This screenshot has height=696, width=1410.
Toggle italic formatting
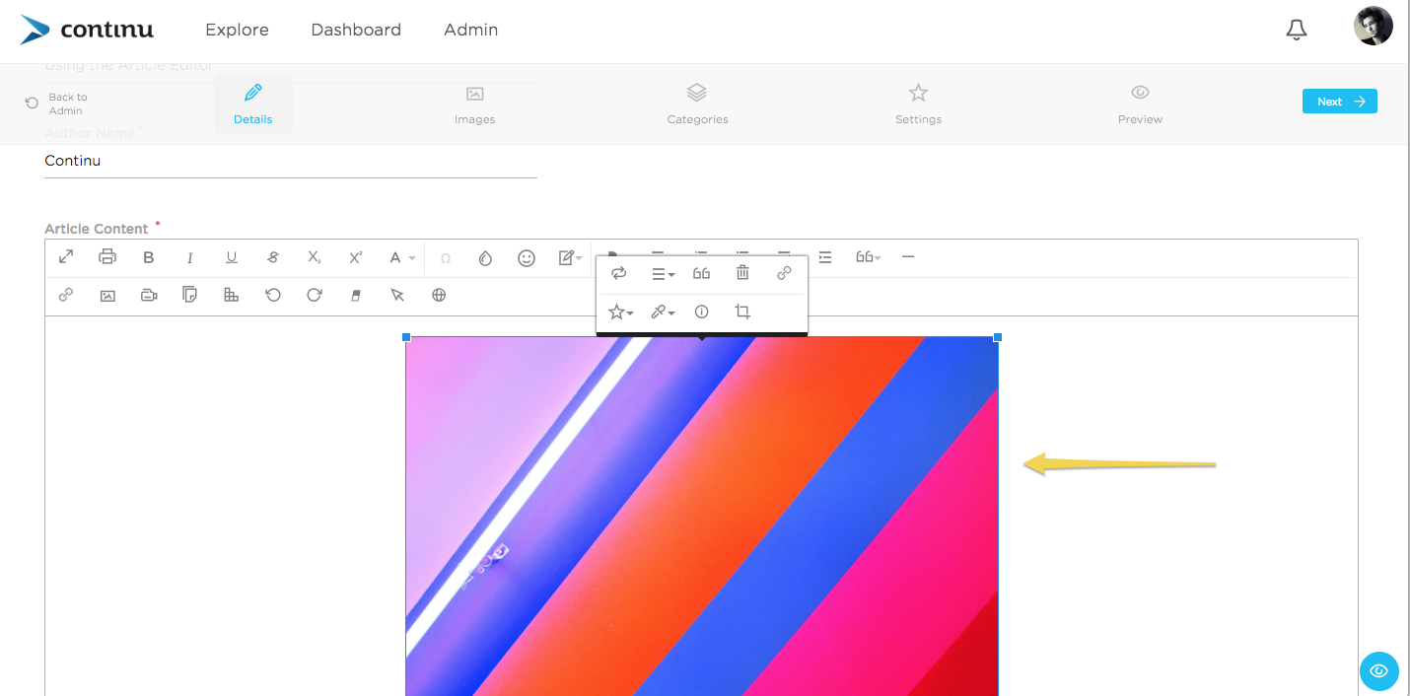(x=190, y=257)
